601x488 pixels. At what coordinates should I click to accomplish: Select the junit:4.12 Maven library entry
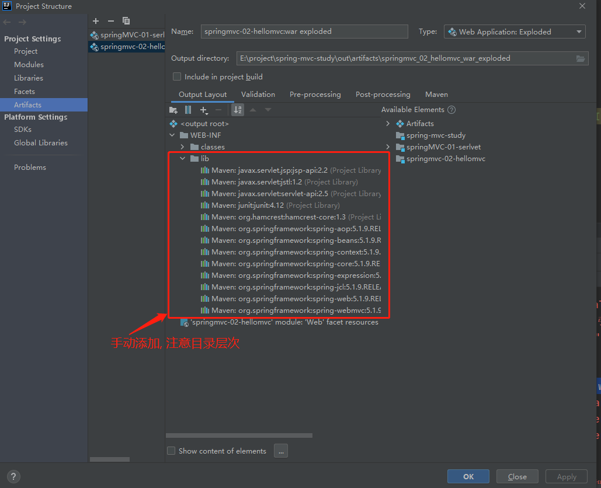270,205
